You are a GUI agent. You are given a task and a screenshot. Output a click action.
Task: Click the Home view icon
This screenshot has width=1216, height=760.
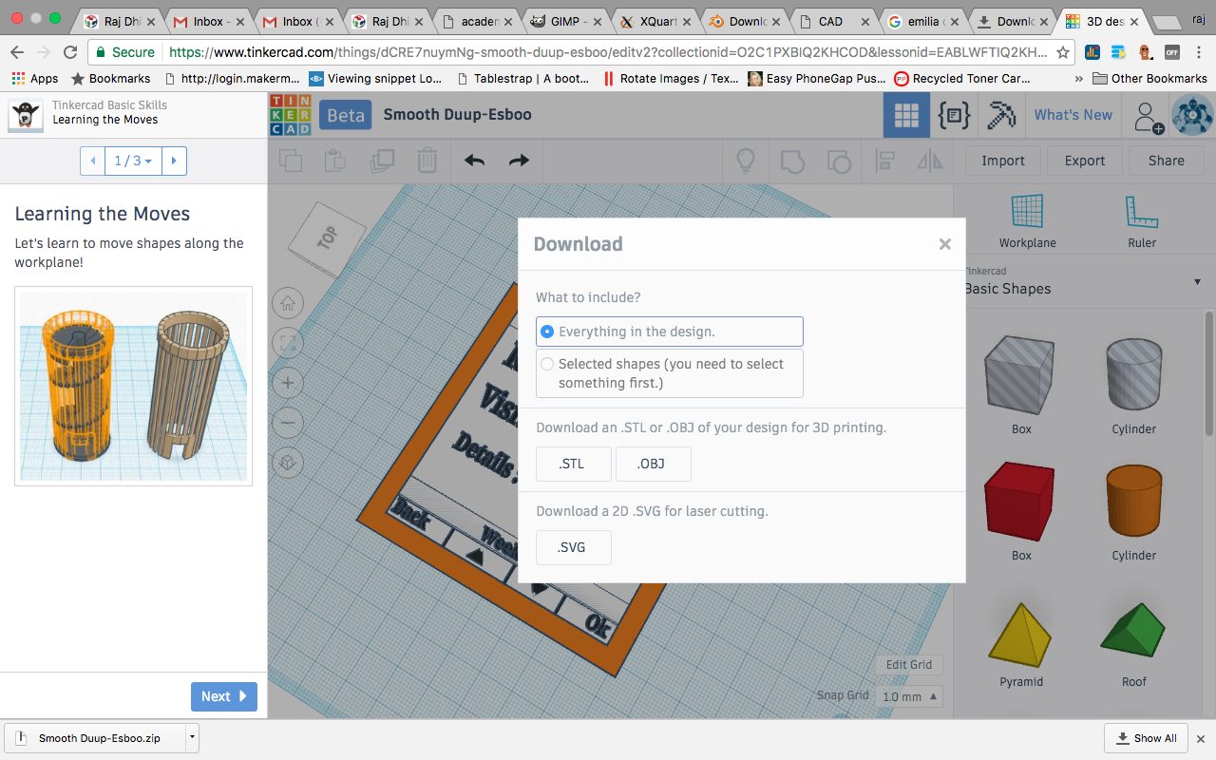click(x=288, y=304)
